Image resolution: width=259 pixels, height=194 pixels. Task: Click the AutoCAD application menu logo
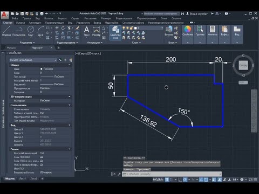click(4, 15)
